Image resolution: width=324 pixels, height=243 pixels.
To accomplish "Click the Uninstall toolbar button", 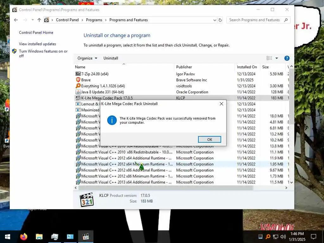I will 111,58.
